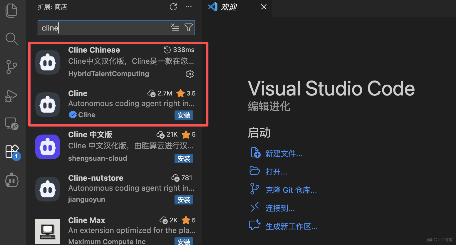The width and height of the screenshot is (456, 245).
Task: Open the Explorer view in activity bar
Action: coord(11,11)
